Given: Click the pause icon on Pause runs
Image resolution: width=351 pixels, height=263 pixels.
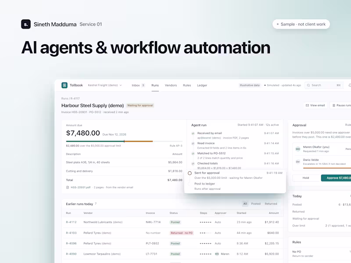Looking at the screenshot, I should (x=334, y=105).
